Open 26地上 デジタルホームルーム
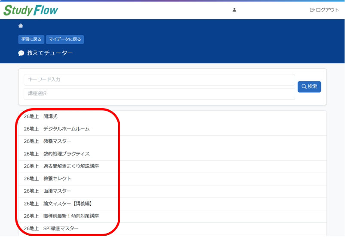This screenshot has height=237, width=345. pyautogui.click(x=57, y=129)
